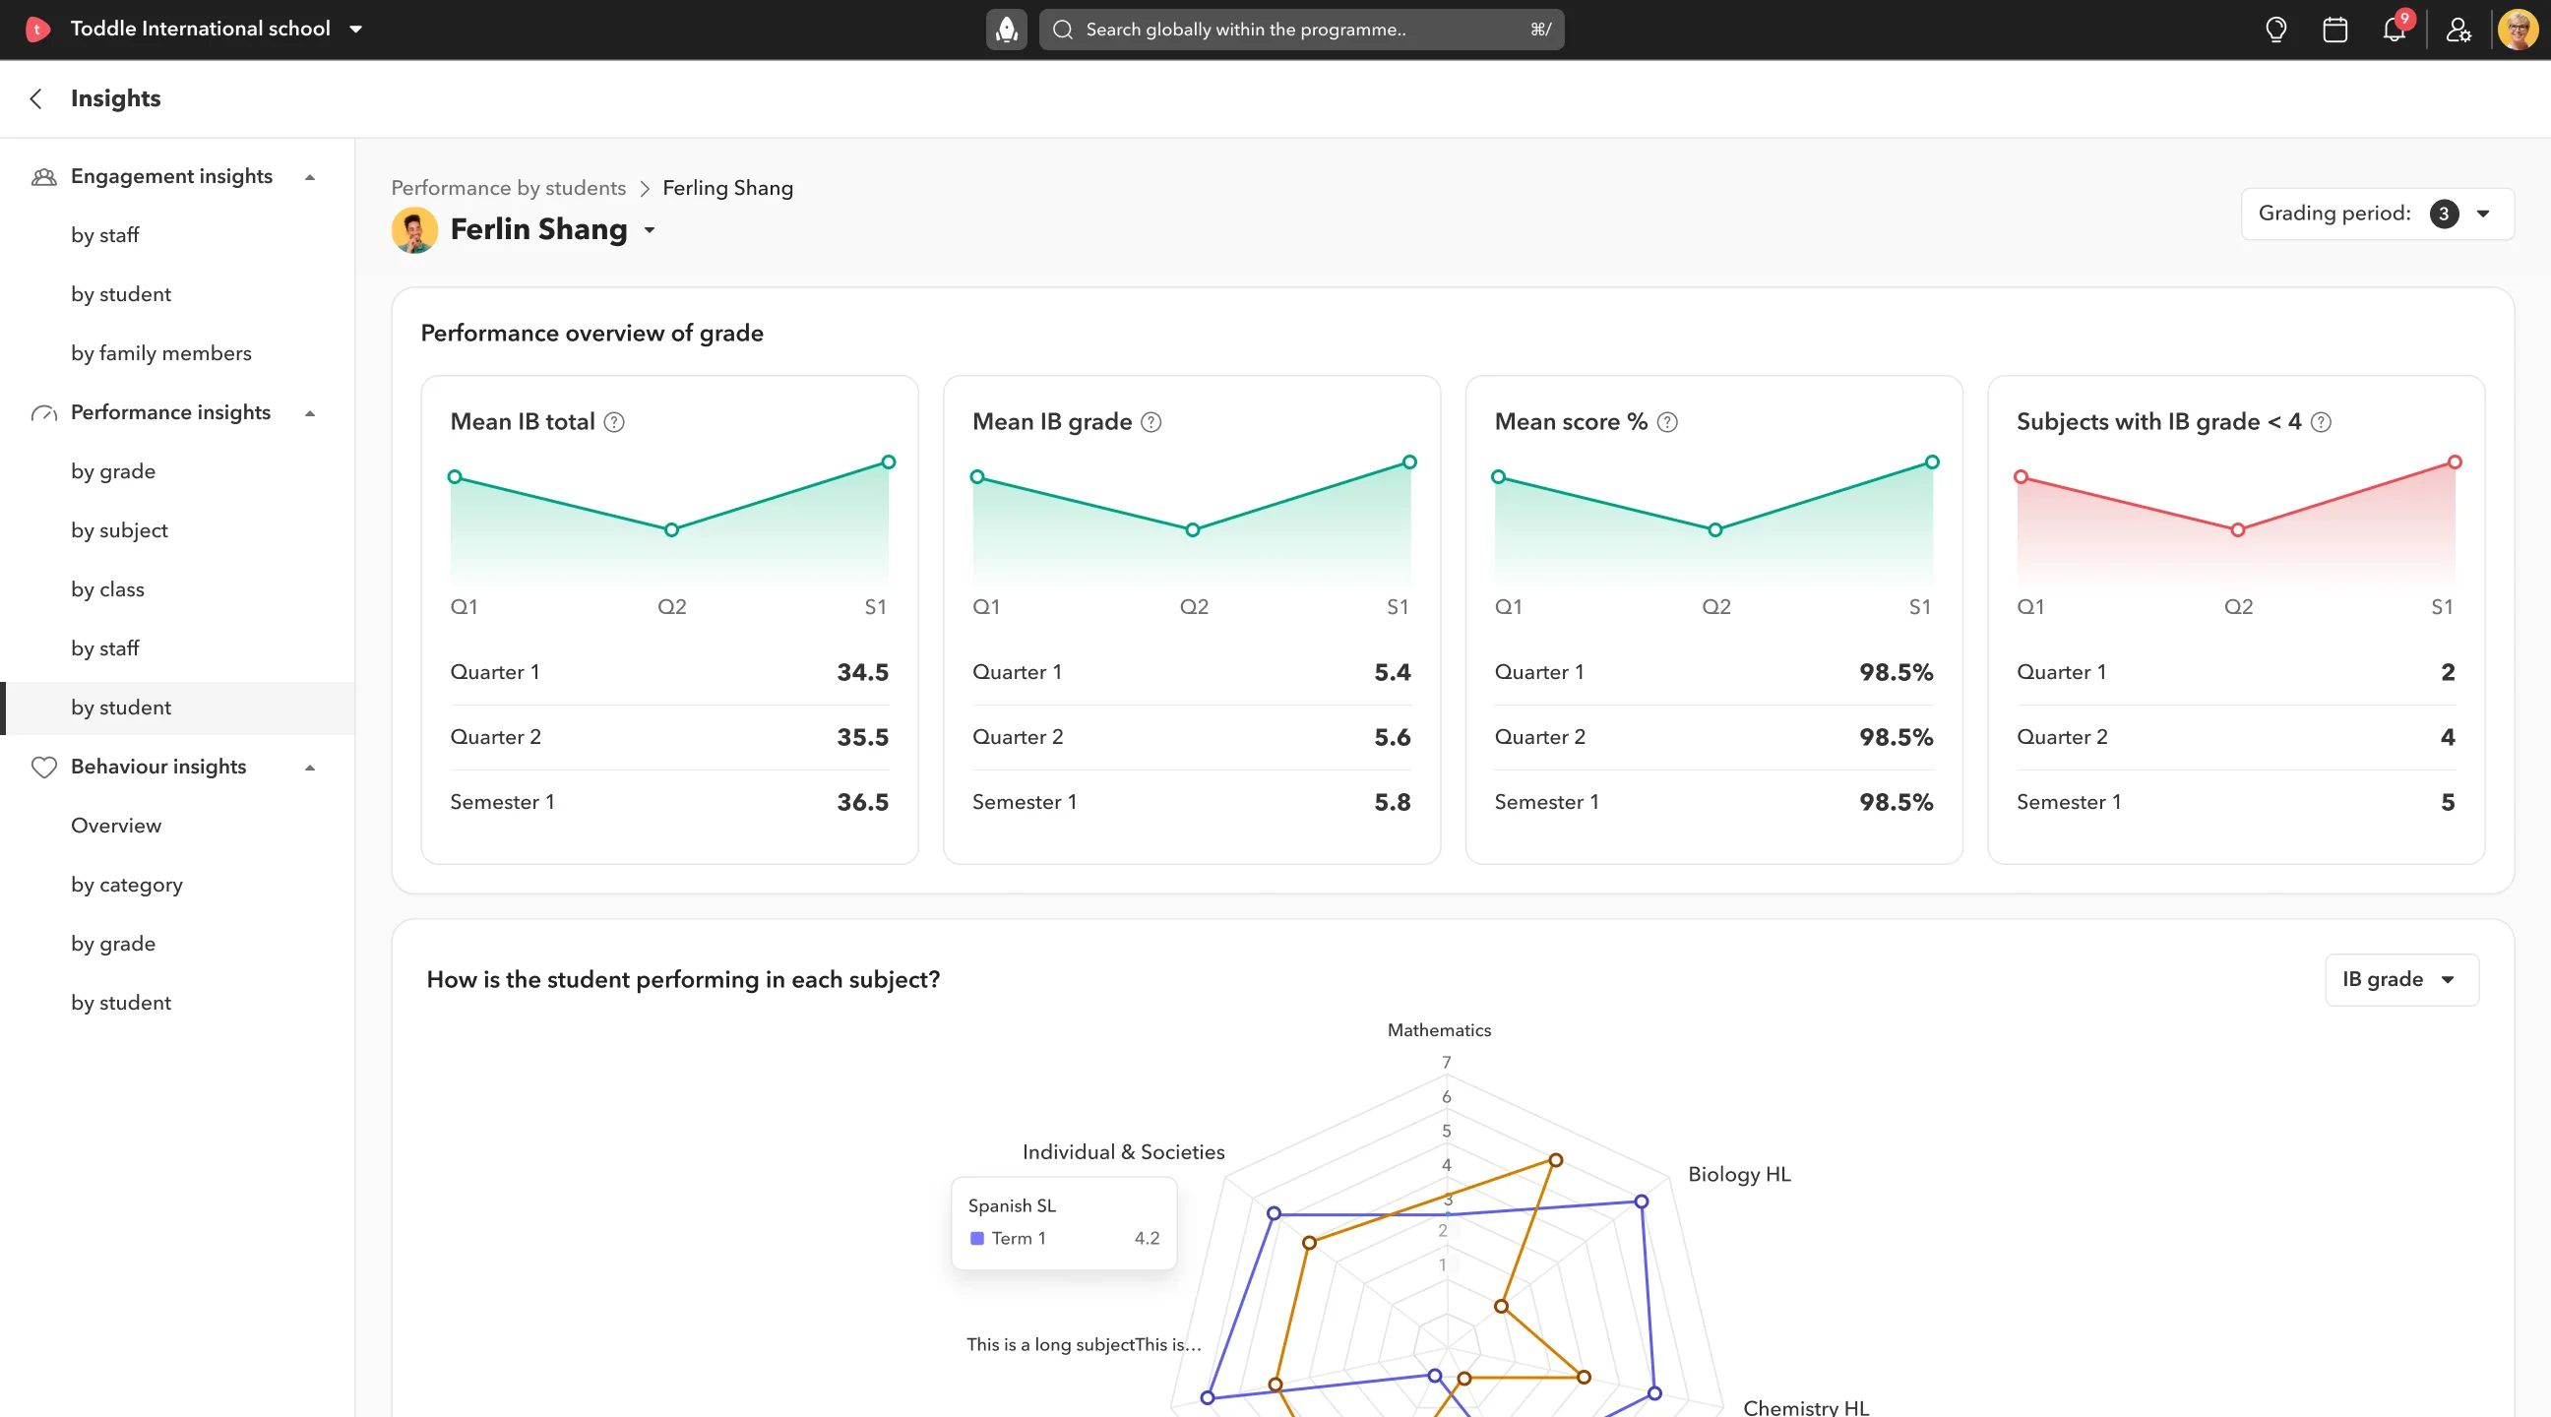Click the Ferling Shang breadcrumb

(x=728, y=188)
